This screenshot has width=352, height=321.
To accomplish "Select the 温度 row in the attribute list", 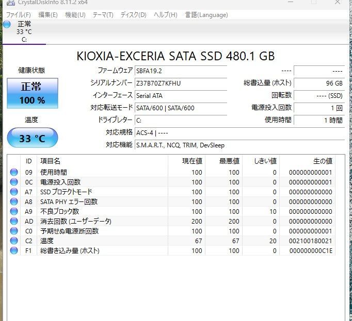I will pos(171,241).
